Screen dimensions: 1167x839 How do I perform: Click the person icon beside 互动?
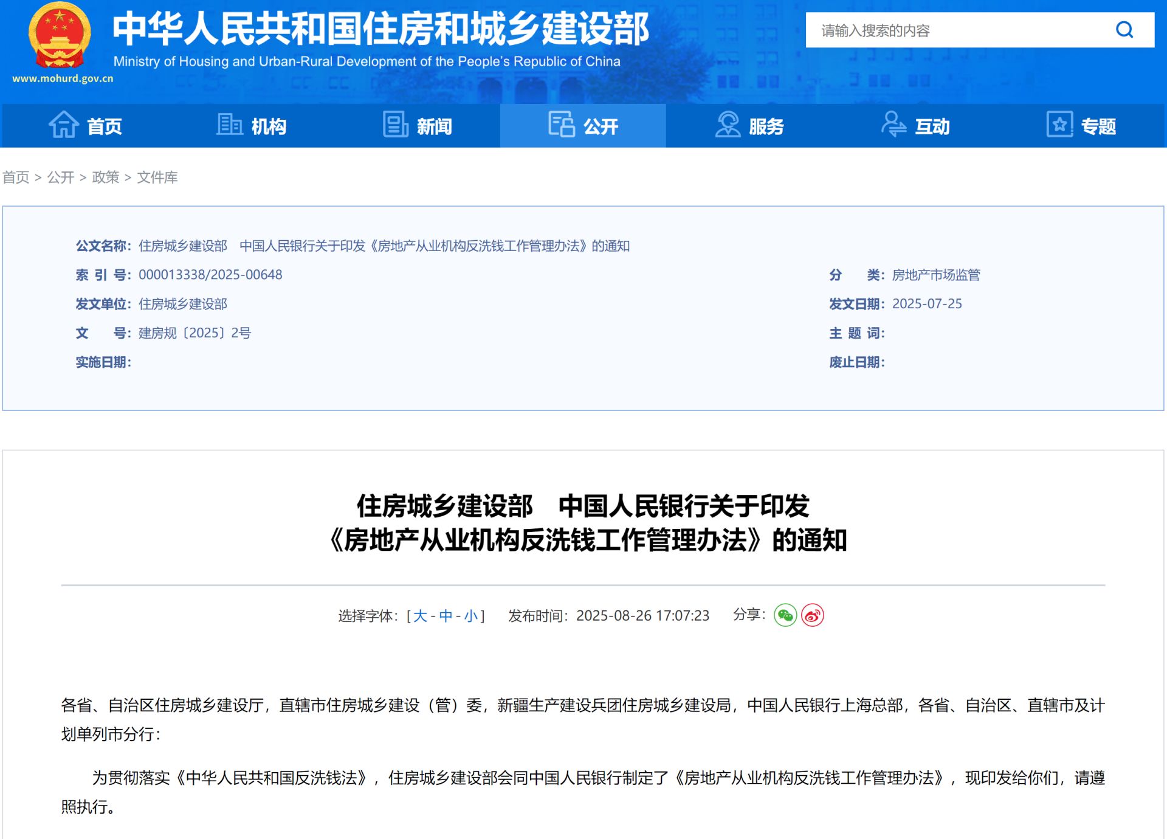point(893,125)
